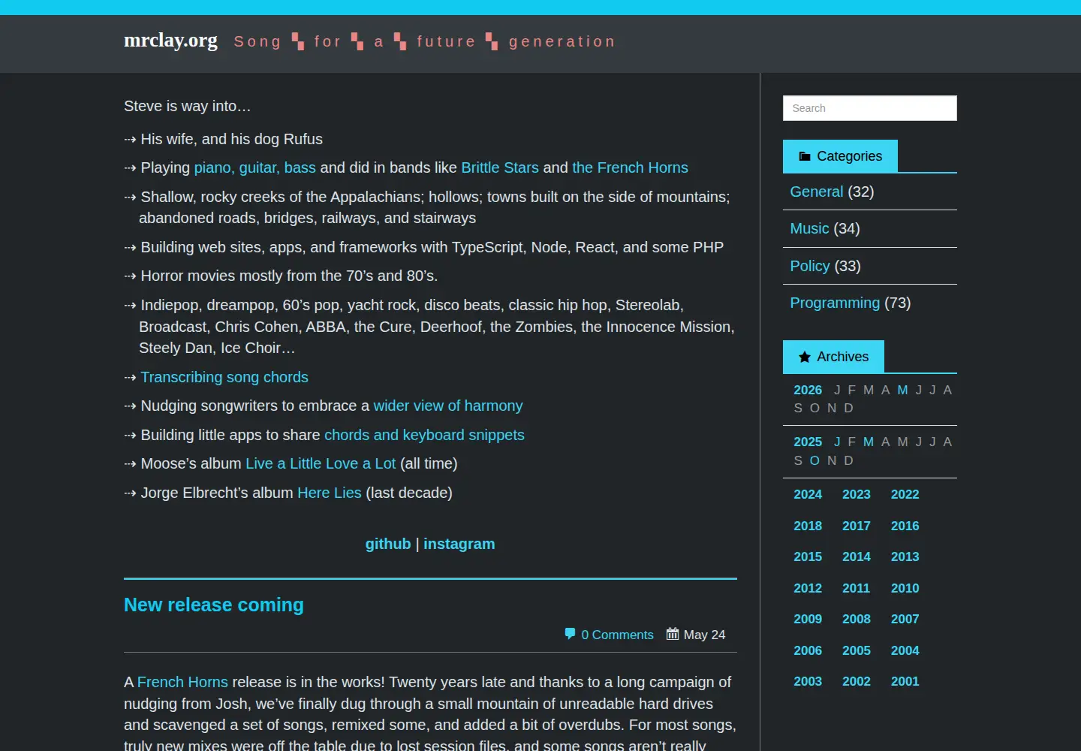Image resolution: width=1081 pixels, height=751 pixels.
Task: View posts from 2017
Action: (x=857, y=526)
